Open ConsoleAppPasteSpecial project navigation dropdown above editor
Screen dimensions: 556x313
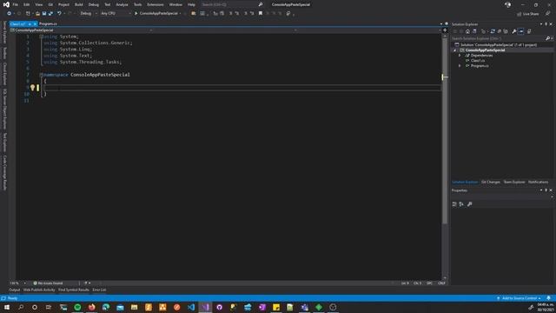point(81,30)
